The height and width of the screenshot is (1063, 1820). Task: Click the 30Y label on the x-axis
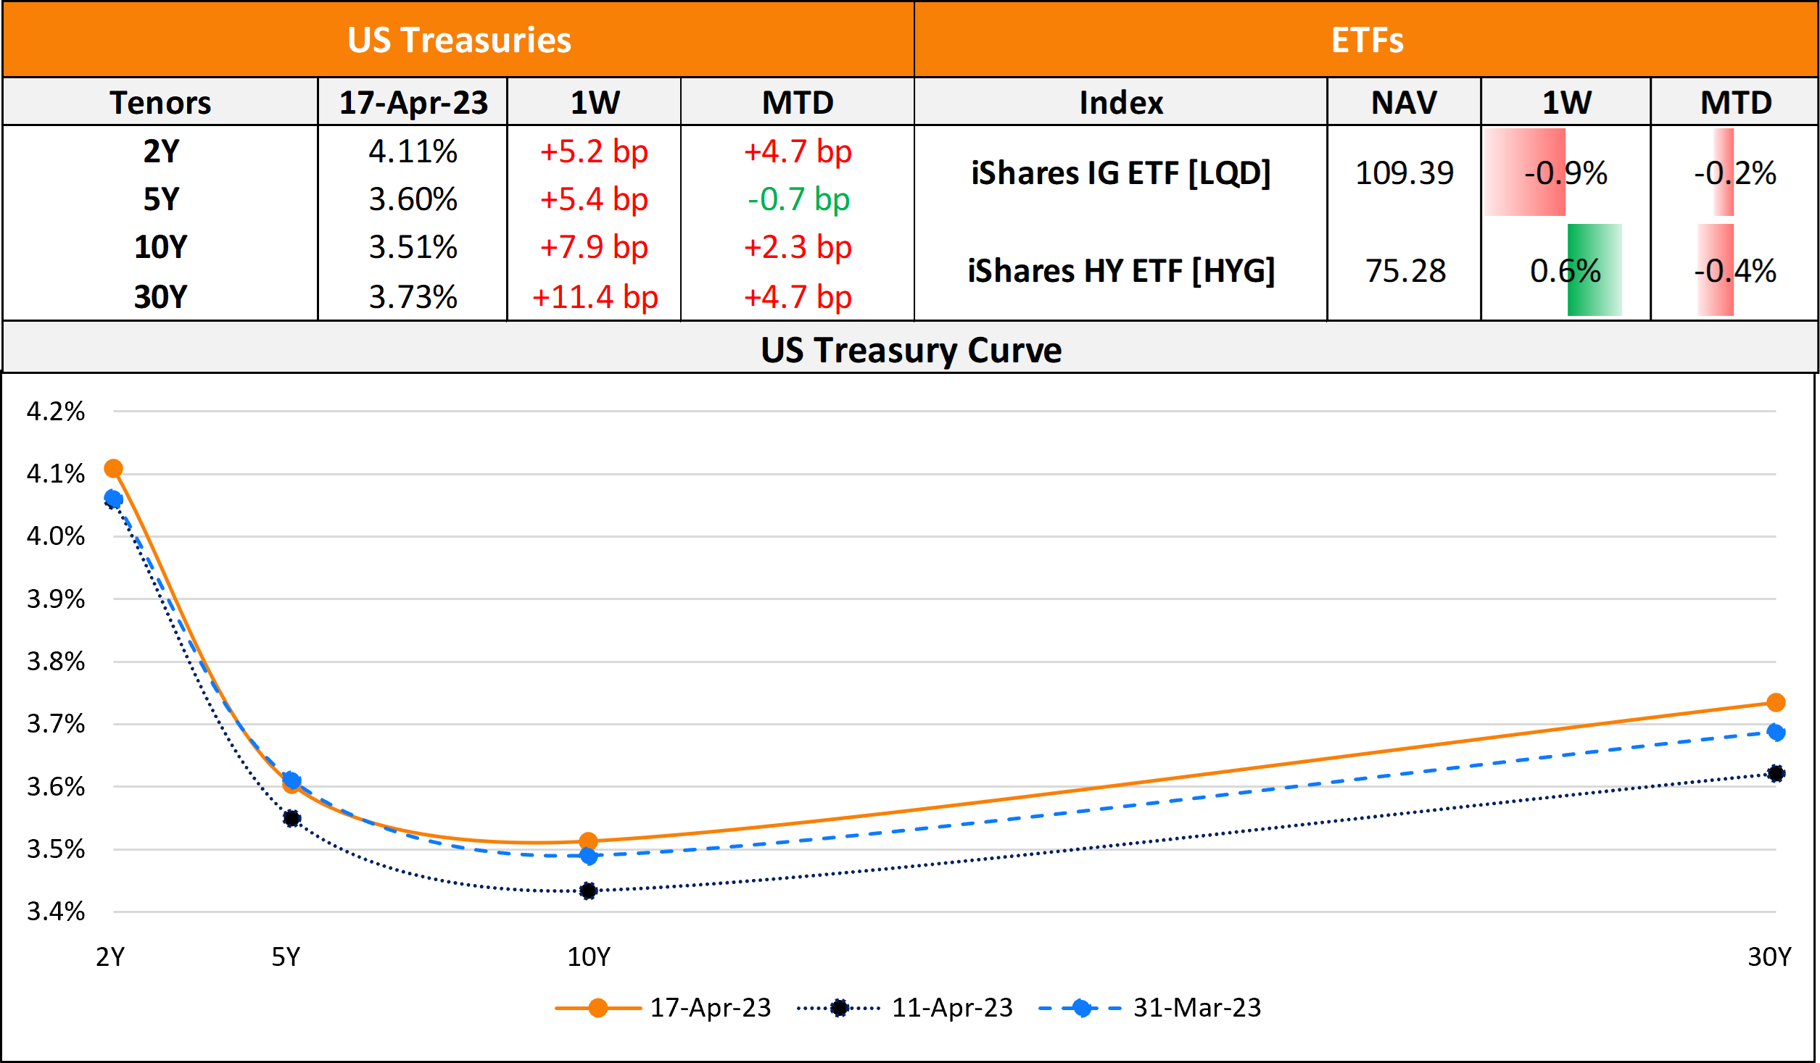tap(1769, 957)
